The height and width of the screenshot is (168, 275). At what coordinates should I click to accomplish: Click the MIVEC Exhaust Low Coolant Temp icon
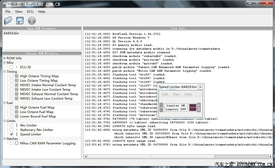pos(16,99)
